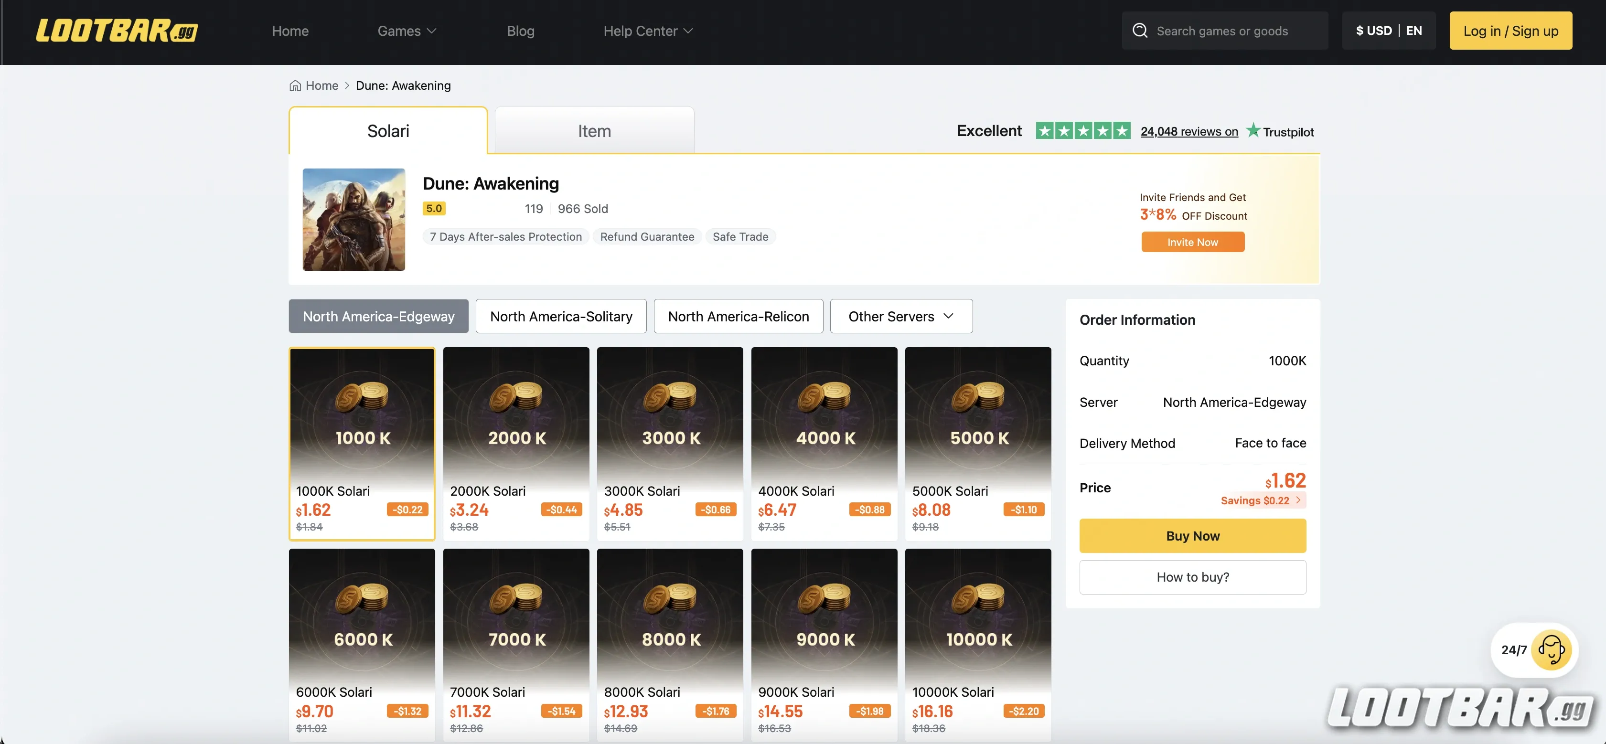Click the 5.0 rating badge
The width and height of the screenshot is (1606, 744).
coord(434,208)
